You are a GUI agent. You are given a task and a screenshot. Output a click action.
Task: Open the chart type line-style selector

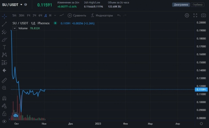click(x=62, y=15)
